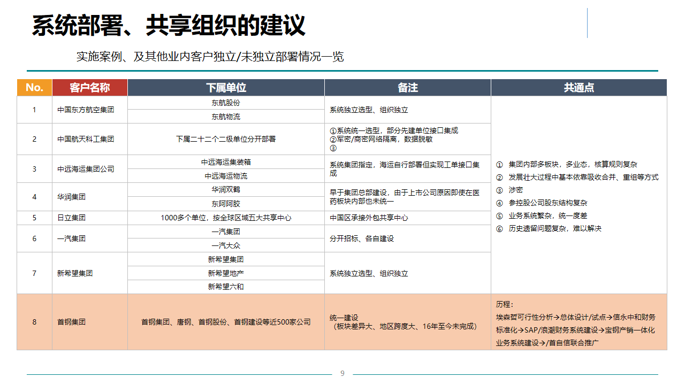
Task: Click point ④ 参控股公司股东结构复杂
Action: click(542, 203)
